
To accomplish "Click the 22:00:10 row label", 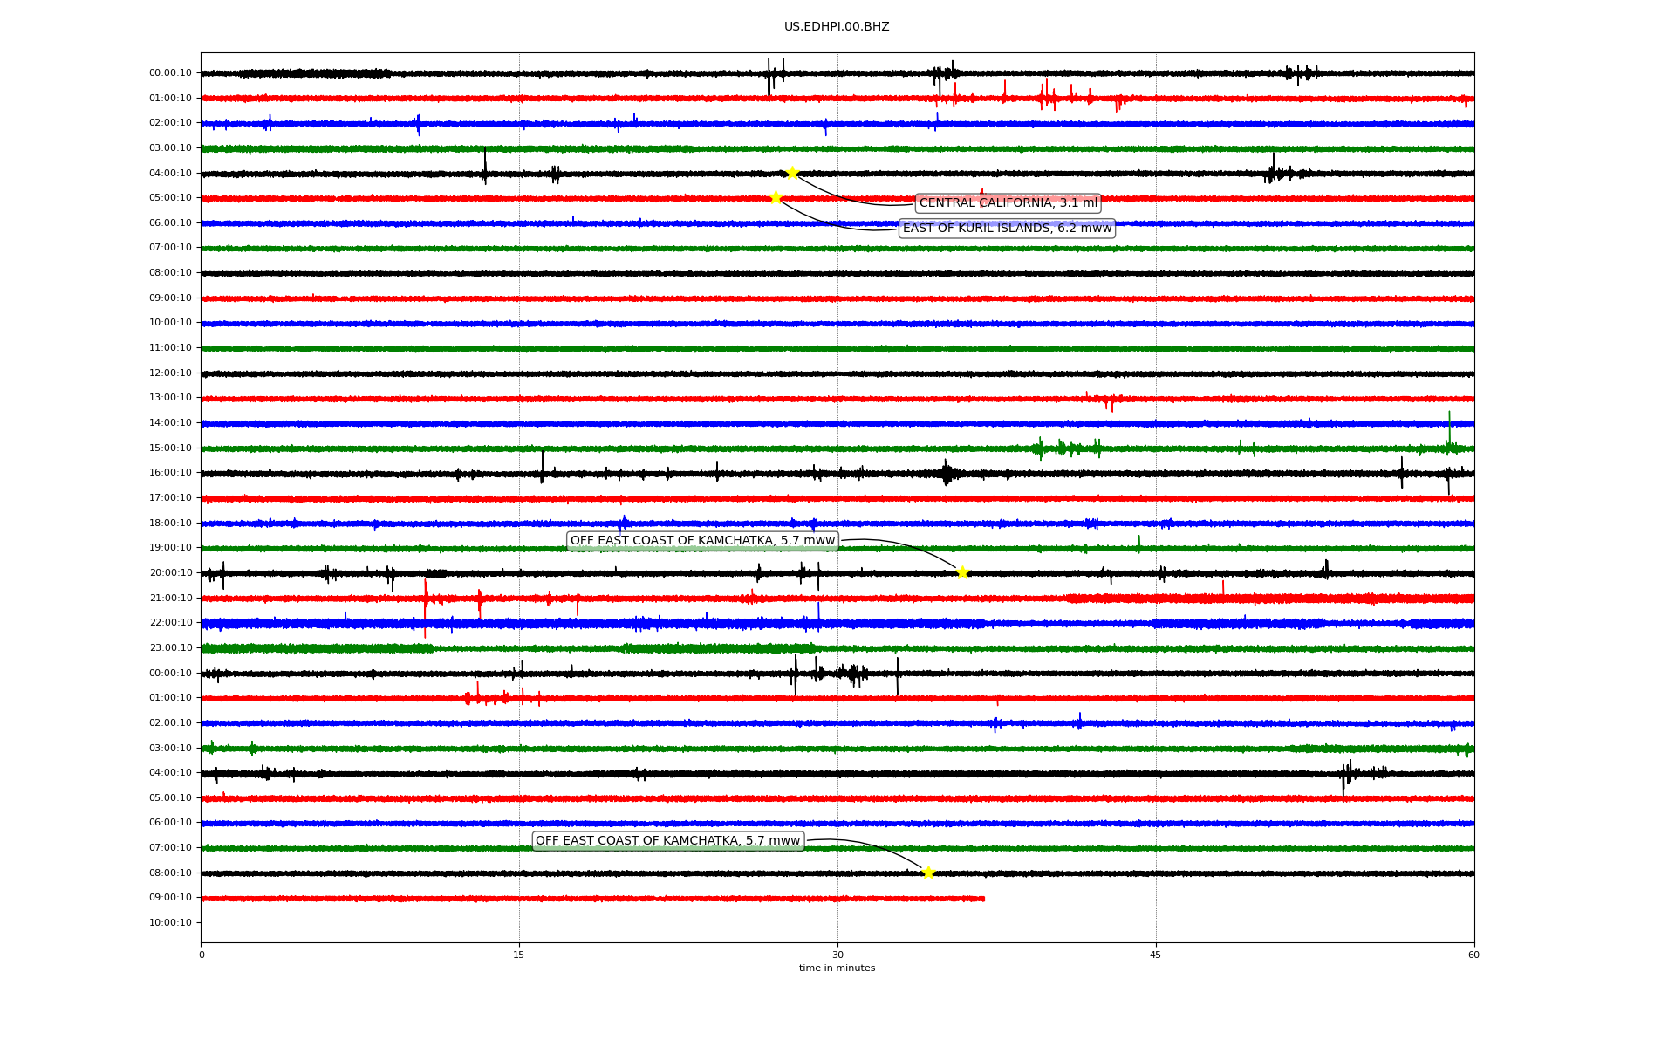I will 170,623.
